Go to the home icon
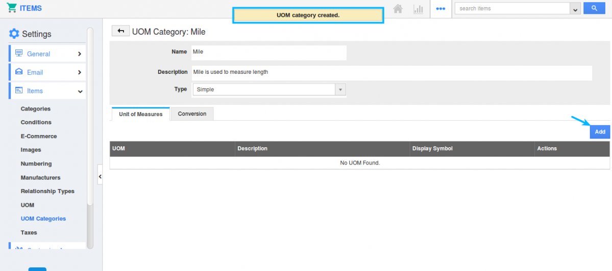This screenshot has width=612, height=271. coord(398,9)
